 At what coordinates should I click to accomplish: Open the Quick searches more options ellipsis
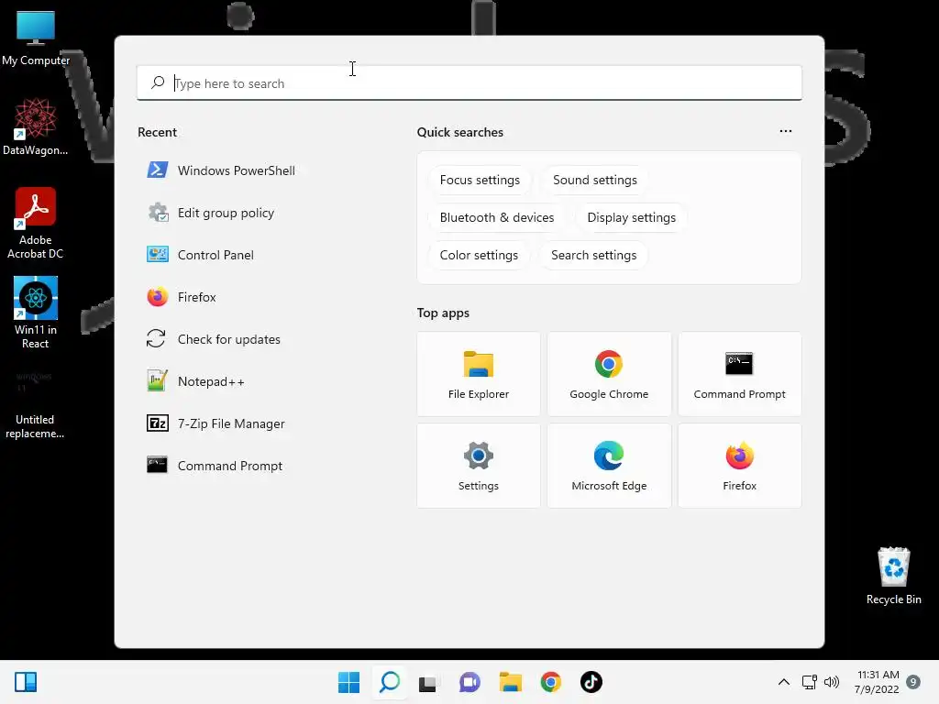786,131
